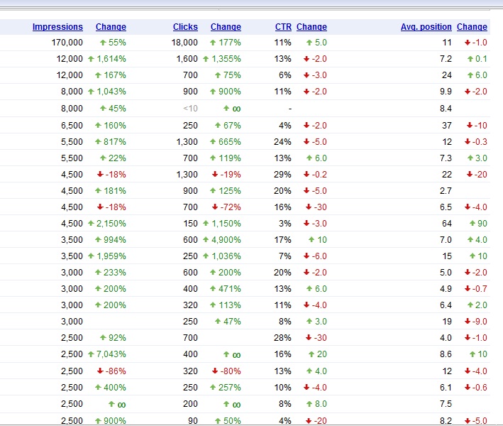
Task: Sort by Avg. position header
Action: 426,27
